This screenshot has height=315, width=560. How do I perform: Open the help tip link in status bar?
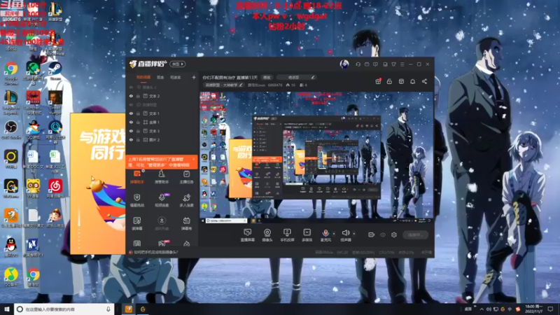(x=155, y=252)
